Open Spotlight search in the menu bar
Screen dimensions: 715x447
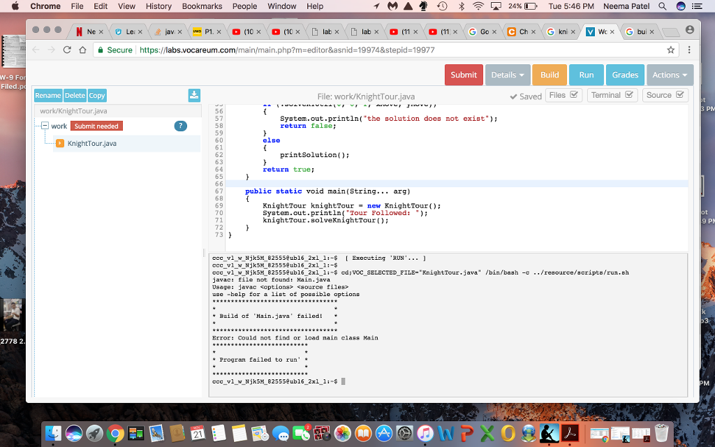coord(663,6)
